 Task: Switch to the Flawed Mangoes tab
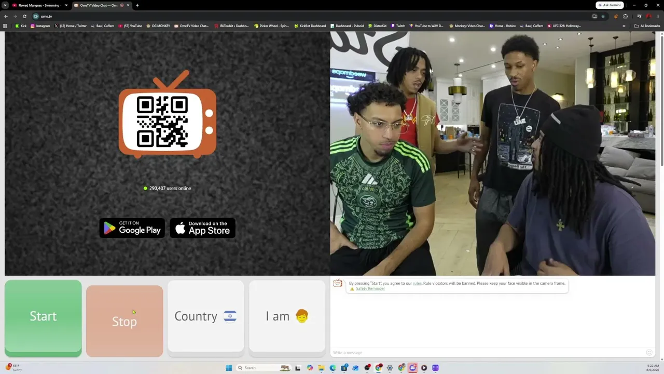coord(39,5)
